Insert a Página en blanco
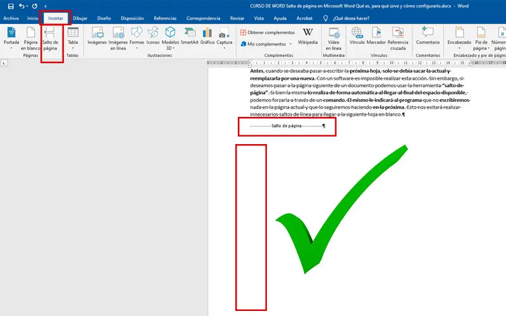 pyautogui.click(x=30, y=39)
